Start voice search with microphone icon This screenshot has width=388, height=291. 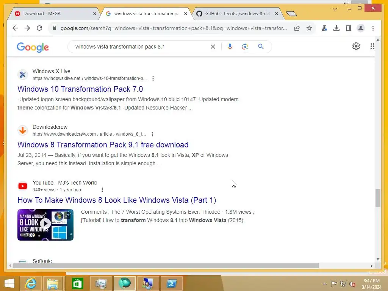tap(230, 47)
